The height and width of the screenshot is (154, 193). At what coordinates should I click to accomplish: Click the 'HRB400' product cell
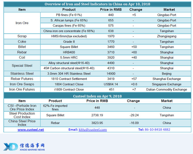pos(69,52)
